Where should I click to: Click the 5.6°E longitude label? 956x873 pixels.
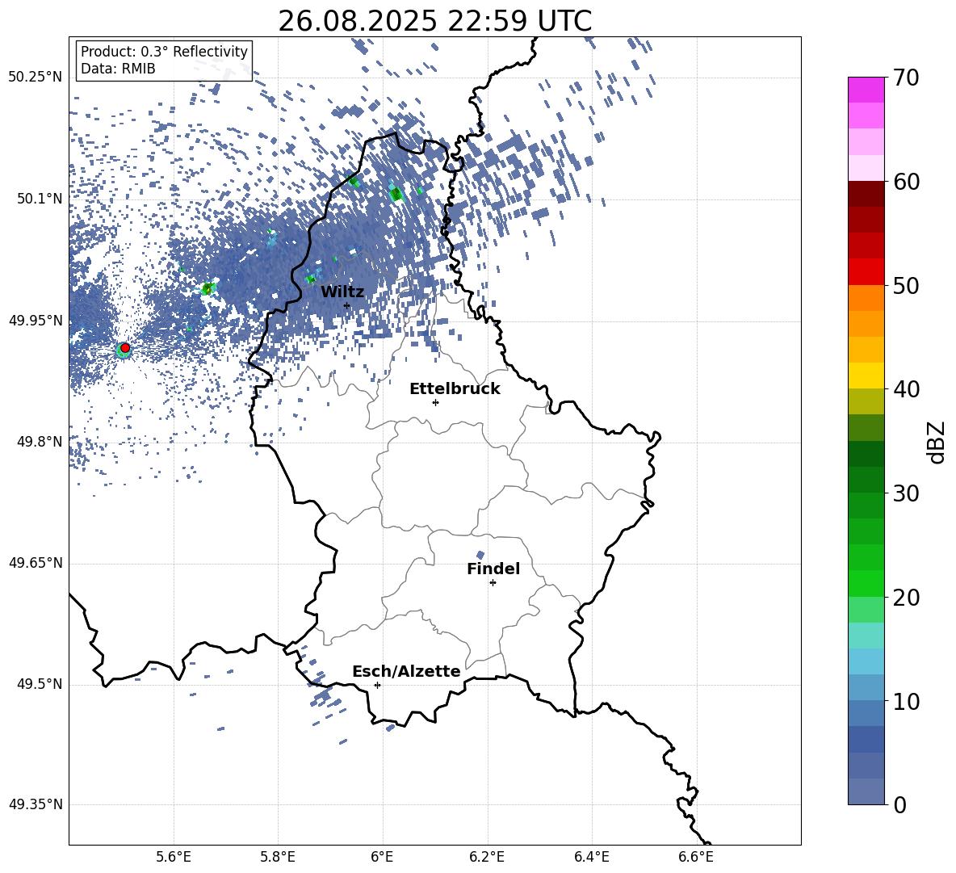point(174,858)
